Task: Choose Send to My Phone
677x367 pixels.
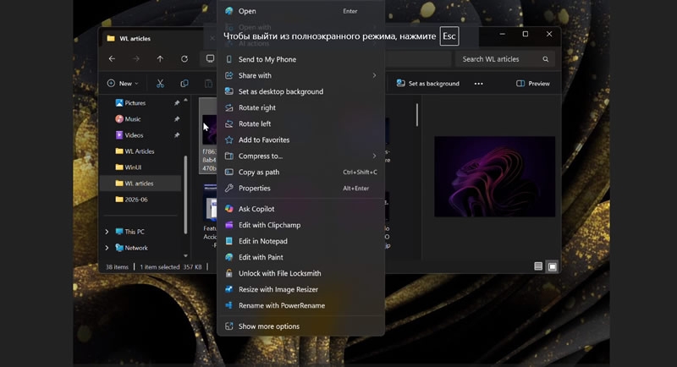Action: [300, 59]
